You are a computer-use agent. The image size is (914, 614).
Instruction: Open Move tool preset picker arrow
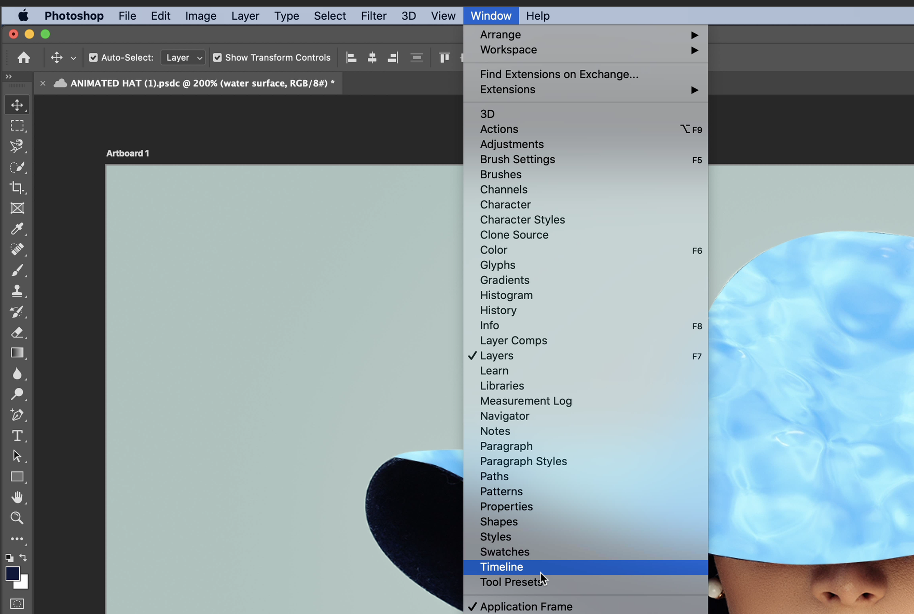(x=73, y=58)
